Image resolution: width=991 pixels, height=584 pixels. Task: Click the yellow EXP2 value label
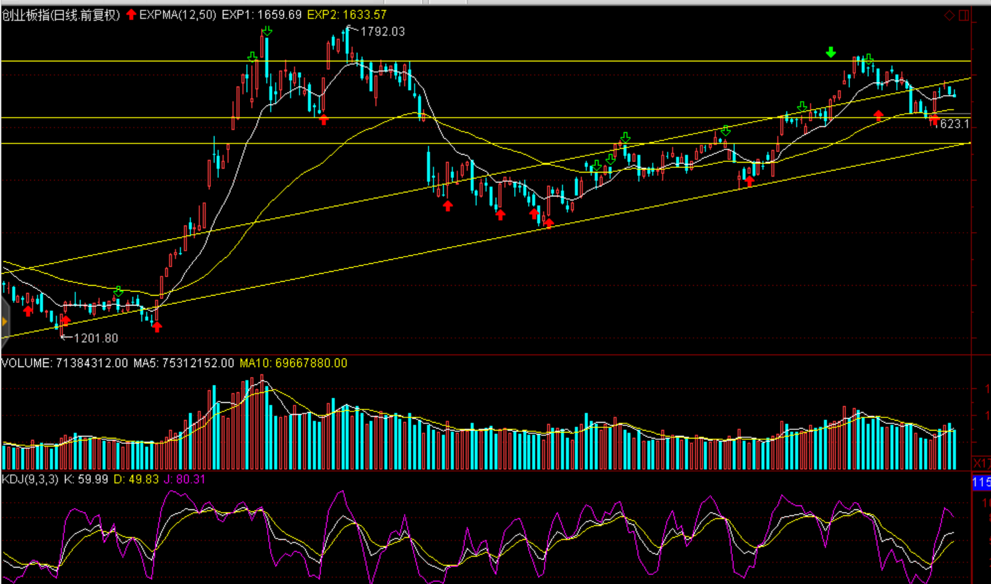(347, 15)
